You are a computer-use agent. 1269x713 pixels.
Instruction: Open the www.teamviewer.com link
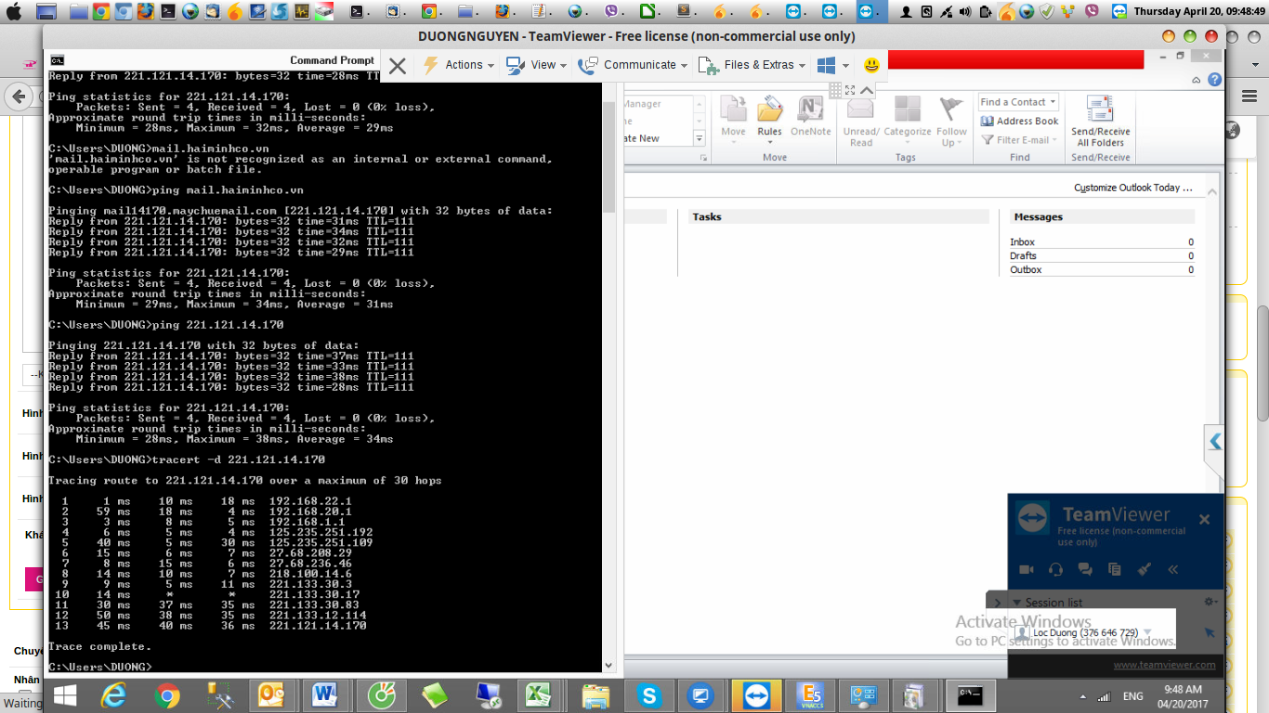coord(1164,665)
